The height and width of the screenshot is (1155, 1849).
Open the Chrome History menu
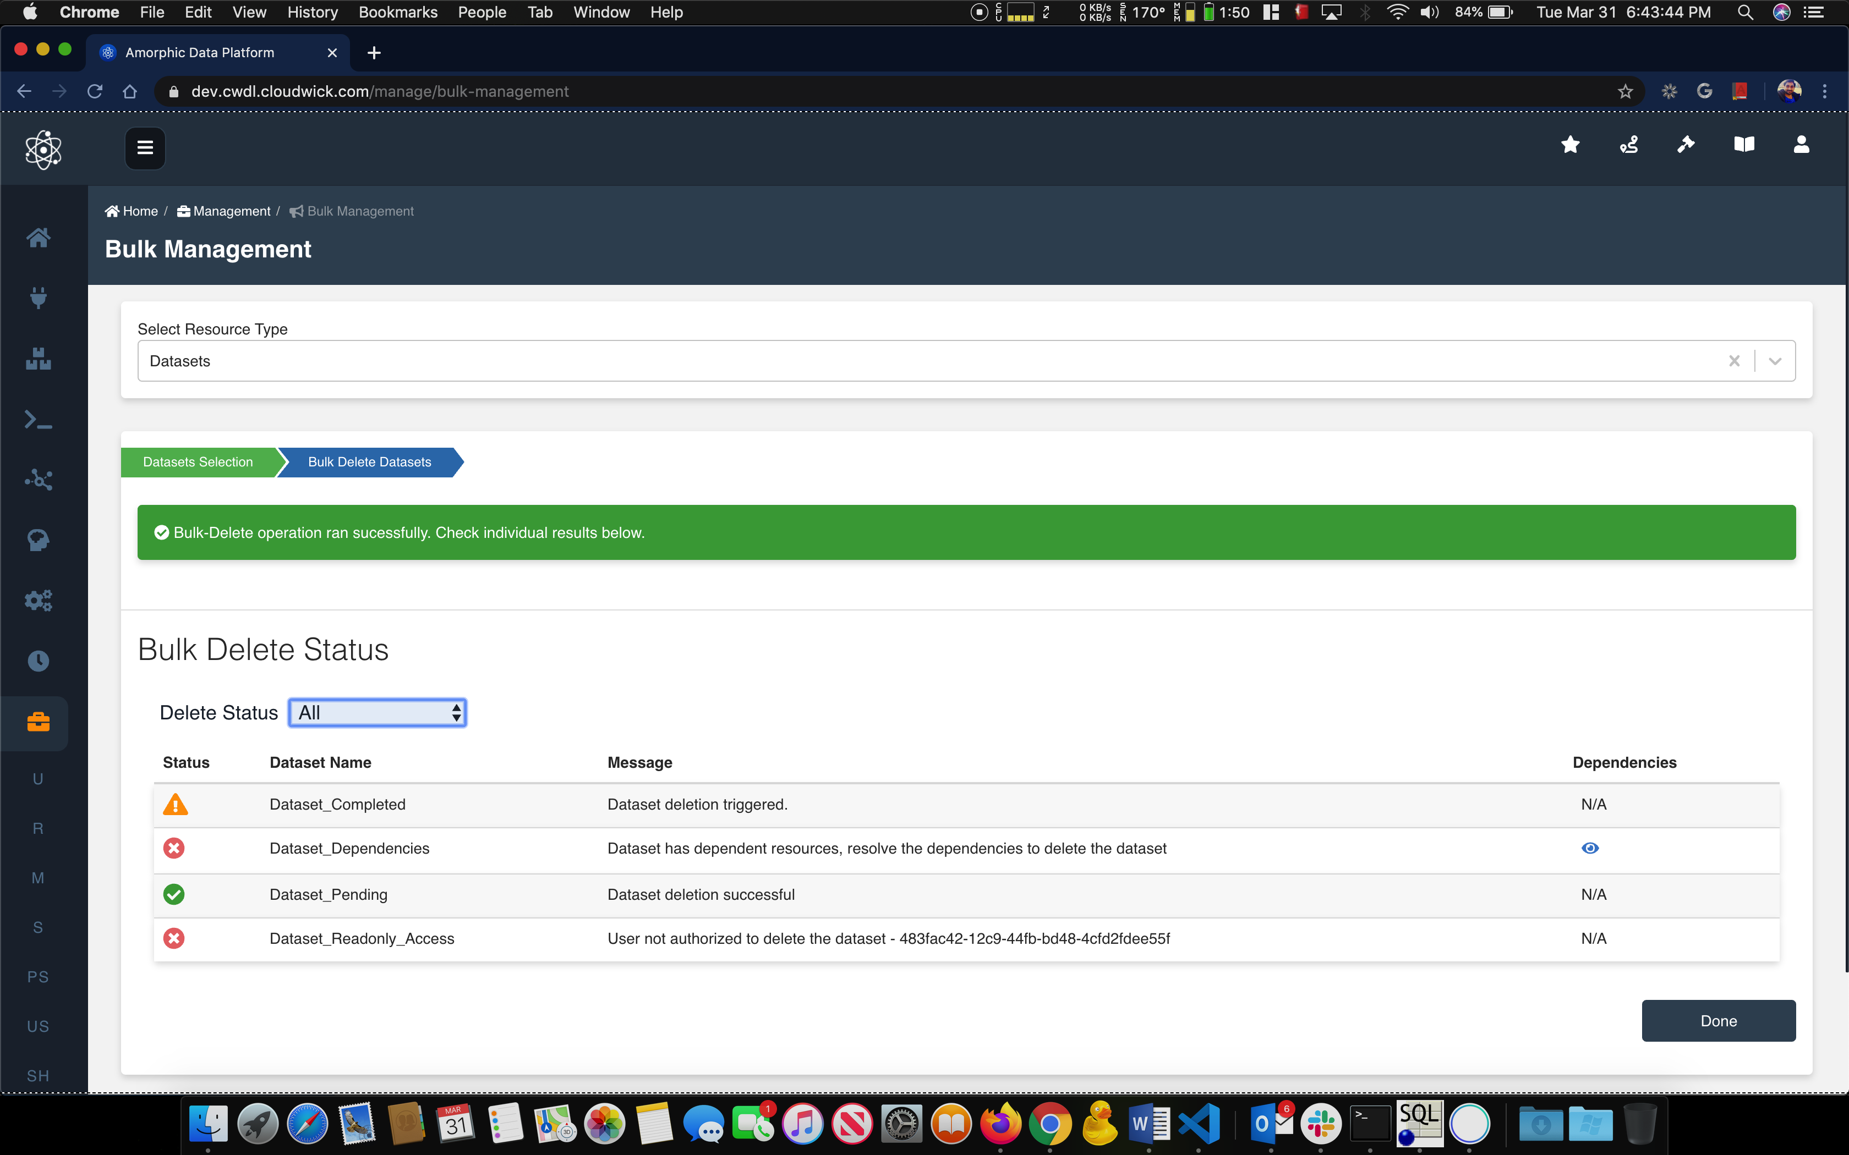pyautogui.click(x=313, y=12)
